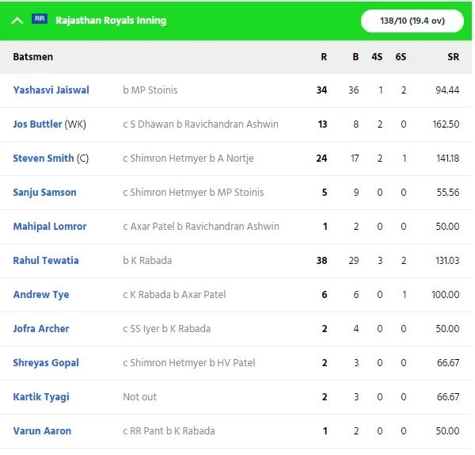Image resolution: width=475 pixels, height=455 pixels.
Task: Click the Rajasthan Royals Inning title
Action: click(111, 21)
